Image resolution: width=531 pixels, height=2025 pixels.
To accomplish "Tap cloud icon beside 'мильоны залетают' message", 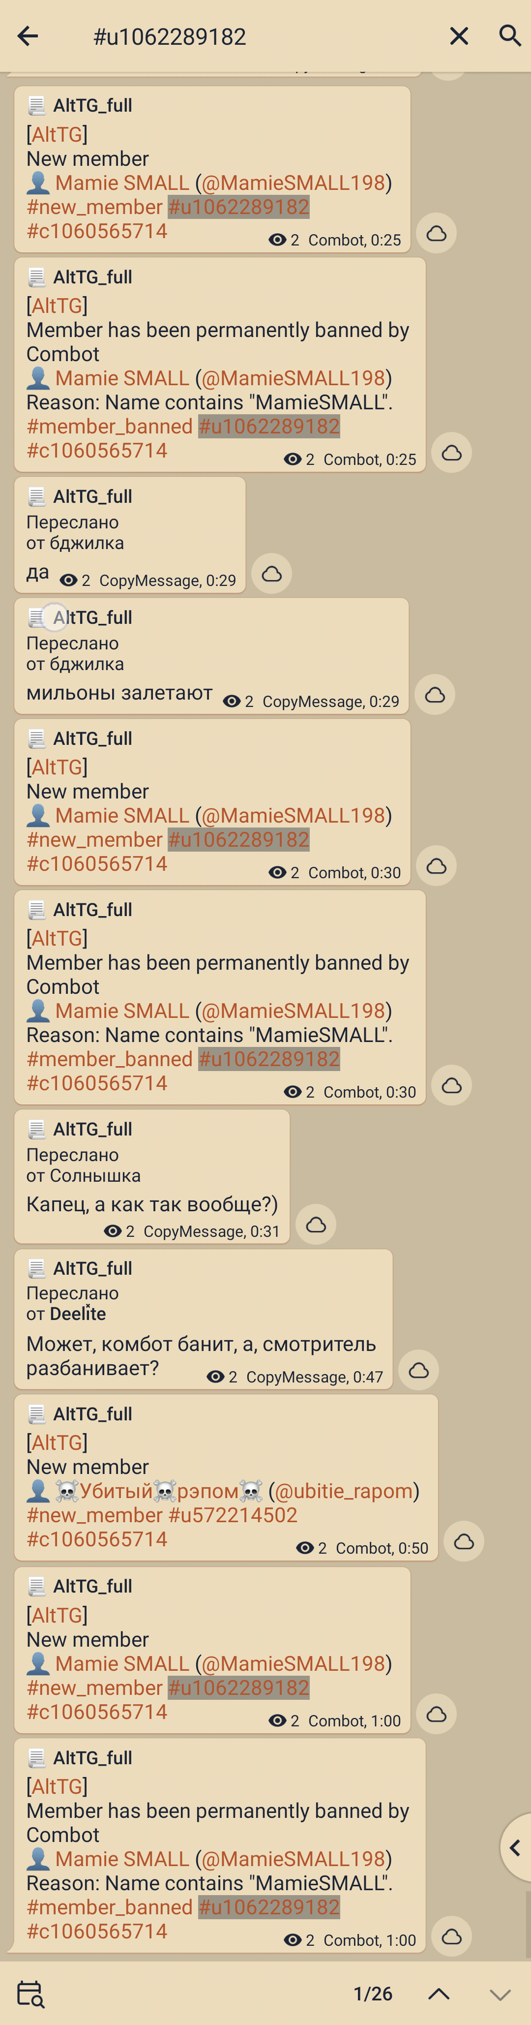I will [435, 694].
